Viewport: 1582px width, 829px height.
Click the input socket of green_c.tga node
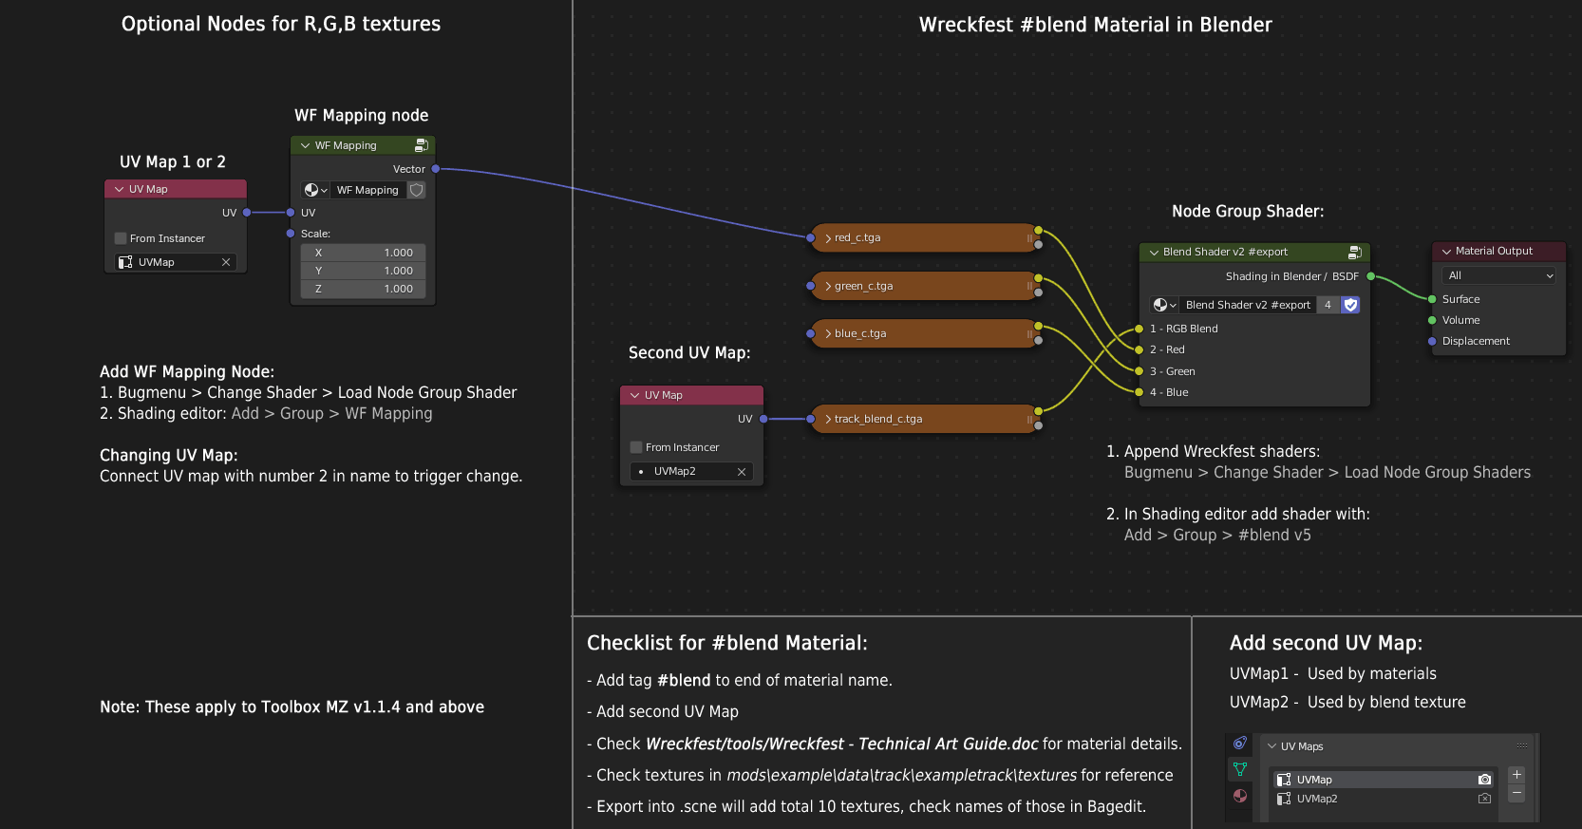811,286
